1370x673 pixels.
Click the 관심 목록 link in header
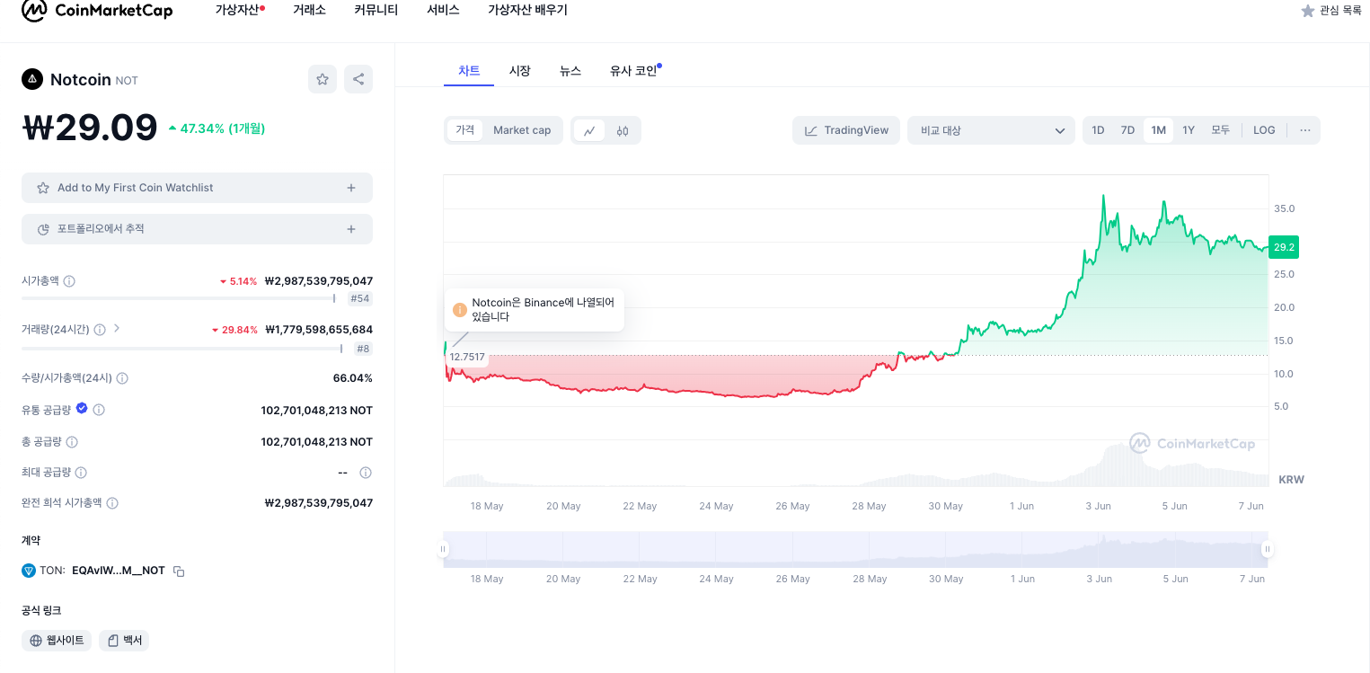click(1331, 11)
